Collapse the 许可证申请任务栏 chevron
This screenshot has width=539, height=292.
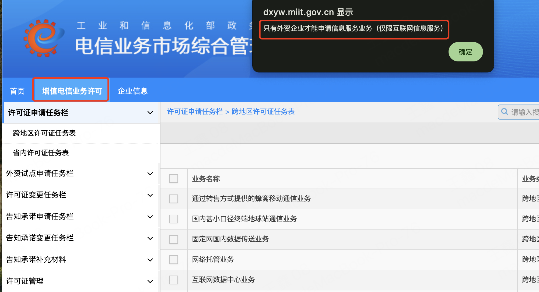[150, 113]
